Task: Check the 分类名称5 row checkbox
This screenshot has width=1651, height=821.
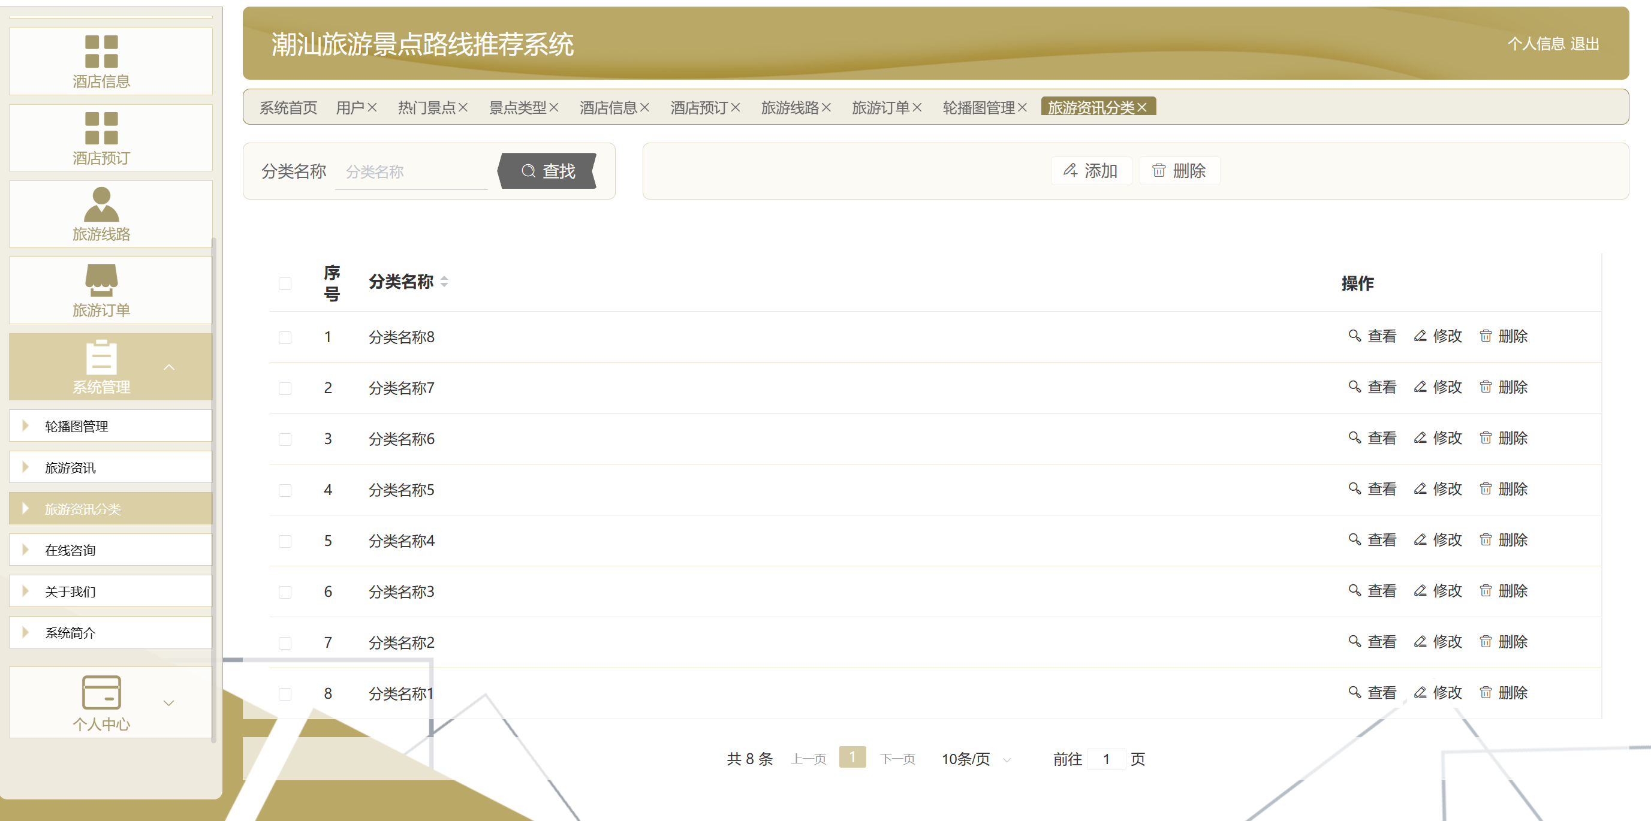Action: (285, 490)
